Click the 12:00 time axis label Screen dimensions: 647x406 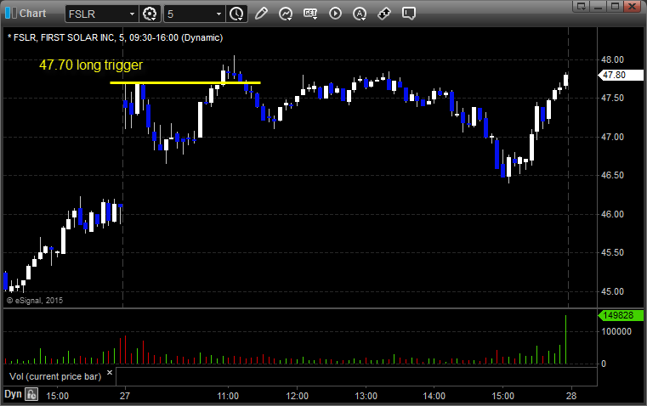tap(297, 396)
